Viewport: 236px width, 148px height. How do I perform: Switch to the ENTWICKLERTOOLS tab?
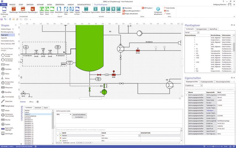pos(84,5)
